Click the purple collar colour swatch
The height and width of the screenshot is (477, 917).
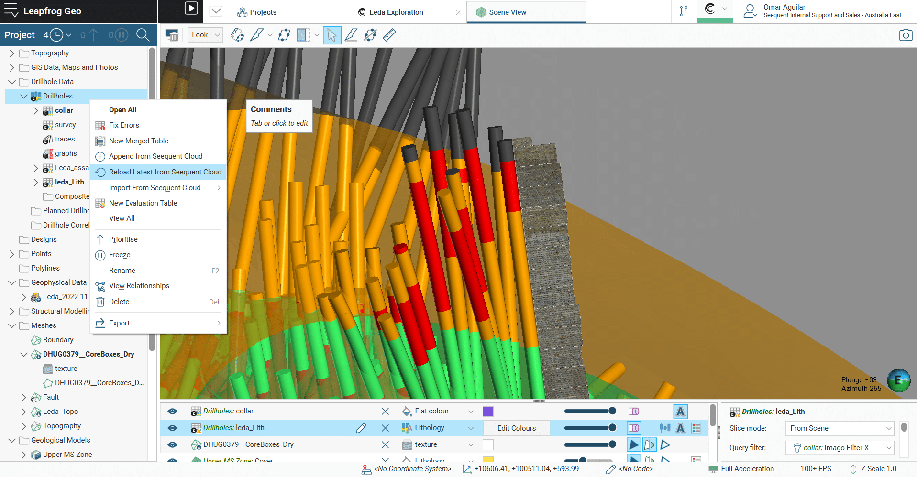click(x=488, y=411)
